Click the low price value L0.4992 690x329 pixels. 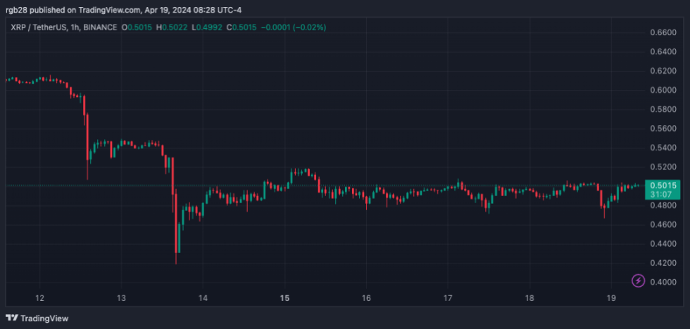(207, 27)
